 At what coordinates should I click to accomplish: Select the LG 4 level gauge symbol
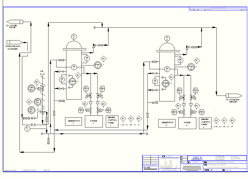click(155, 81)
